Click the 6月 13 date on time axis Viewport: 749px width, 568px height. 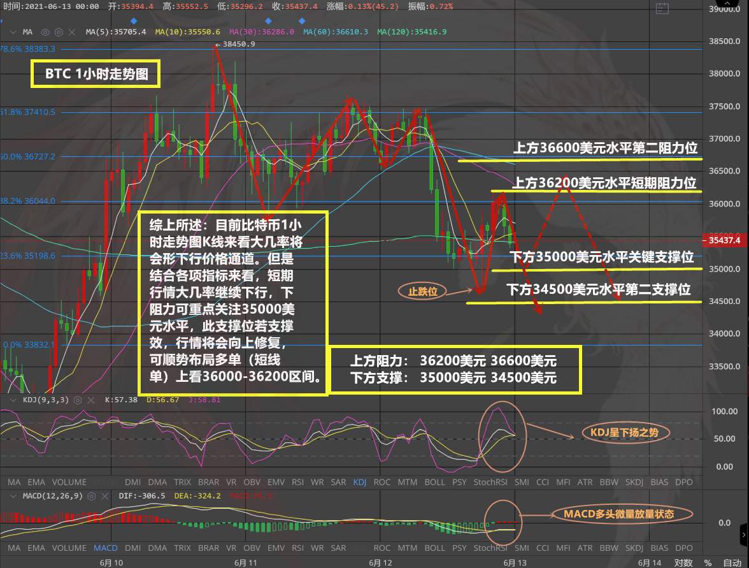(515, 563)
